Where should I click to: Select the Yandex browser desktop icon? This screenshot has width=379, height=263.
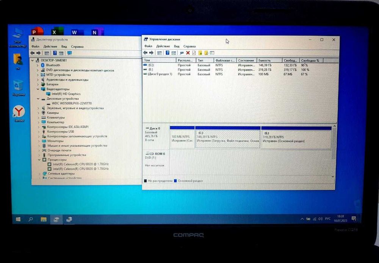click(19, 114)
